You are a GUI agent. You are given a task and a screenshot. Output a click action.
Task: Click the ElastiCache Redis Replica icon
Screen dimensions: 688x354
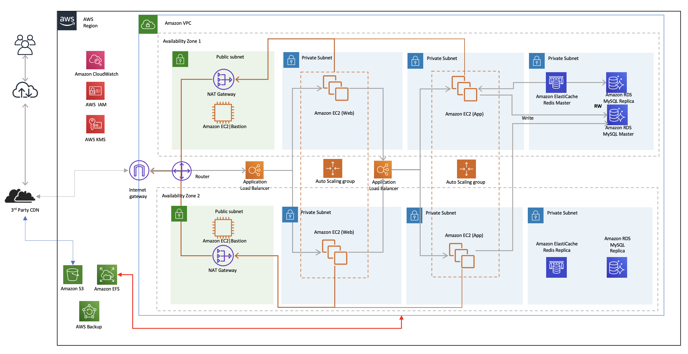(x=556, y=267)
